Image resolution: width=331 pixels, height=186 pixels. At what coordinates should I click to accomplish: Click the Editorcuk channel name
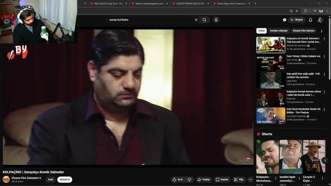pos(291,99)
